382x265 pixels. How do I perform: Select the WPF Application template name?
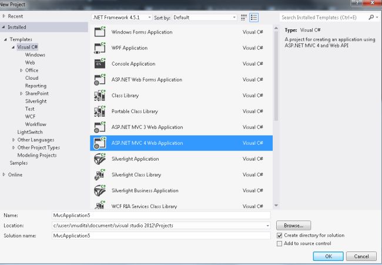pyautogui.click(x=130, y=48)
